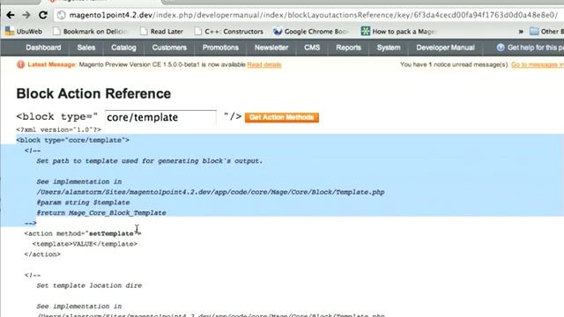Click the <?xml version="1.0"?> line

tap(59, 129)
